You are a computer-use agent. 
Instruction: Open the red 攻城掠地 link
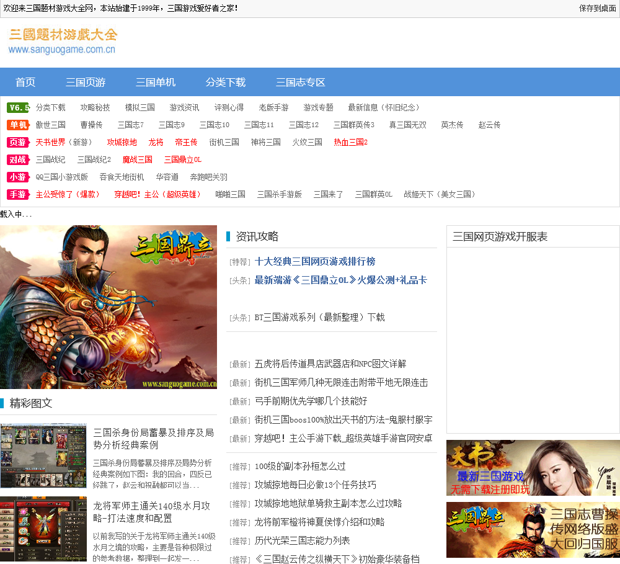pyautogui.click(x=122, y=143)
